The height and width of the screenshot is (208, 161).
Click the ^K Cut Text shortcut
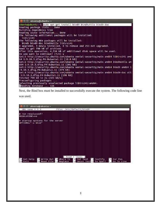80,159
